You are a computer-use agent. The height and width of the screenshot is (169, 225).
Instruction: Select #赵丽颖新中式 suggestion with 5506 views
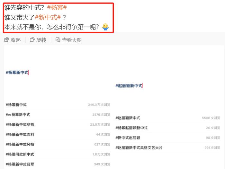[168, 118]
